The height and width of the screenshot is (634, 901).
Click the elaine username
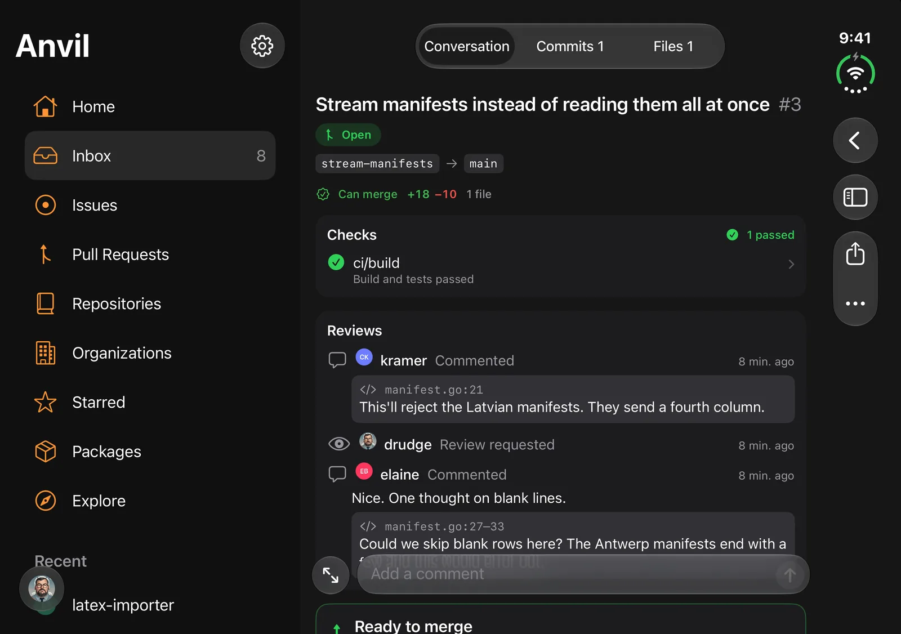399,475
